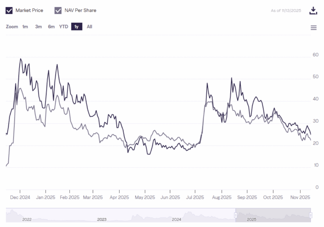This screenshot has height=227, width=324.
Task: Click the Jul 2025 axis label
Action: tap(196, 197)
